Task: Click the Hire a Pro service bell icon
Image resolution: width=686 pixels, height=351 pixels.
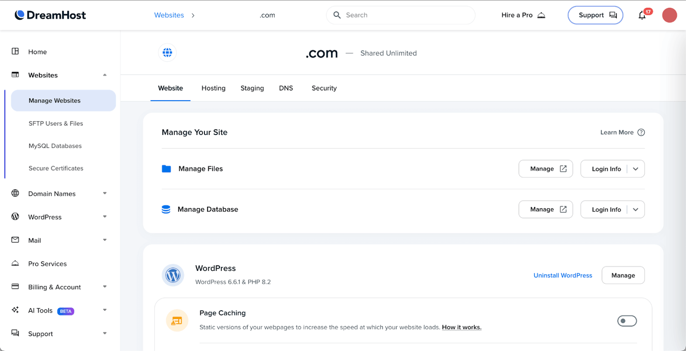Action: click(541, 15)
